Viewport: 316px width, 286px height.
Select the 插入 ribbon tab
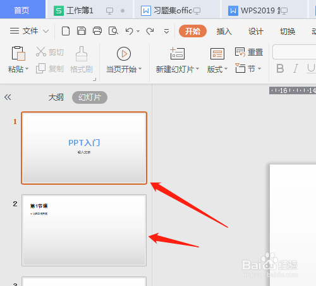click(x=224, y=32)
